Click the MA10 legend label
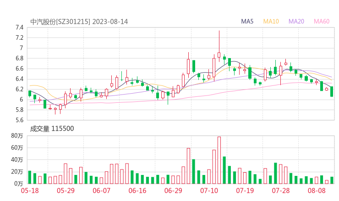339x201 pixels. [x=271, y=21]
